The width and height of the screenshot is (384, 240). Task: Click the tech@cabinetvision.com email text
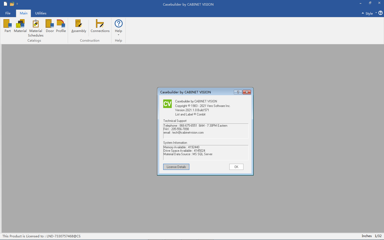[x=188, y=133]
